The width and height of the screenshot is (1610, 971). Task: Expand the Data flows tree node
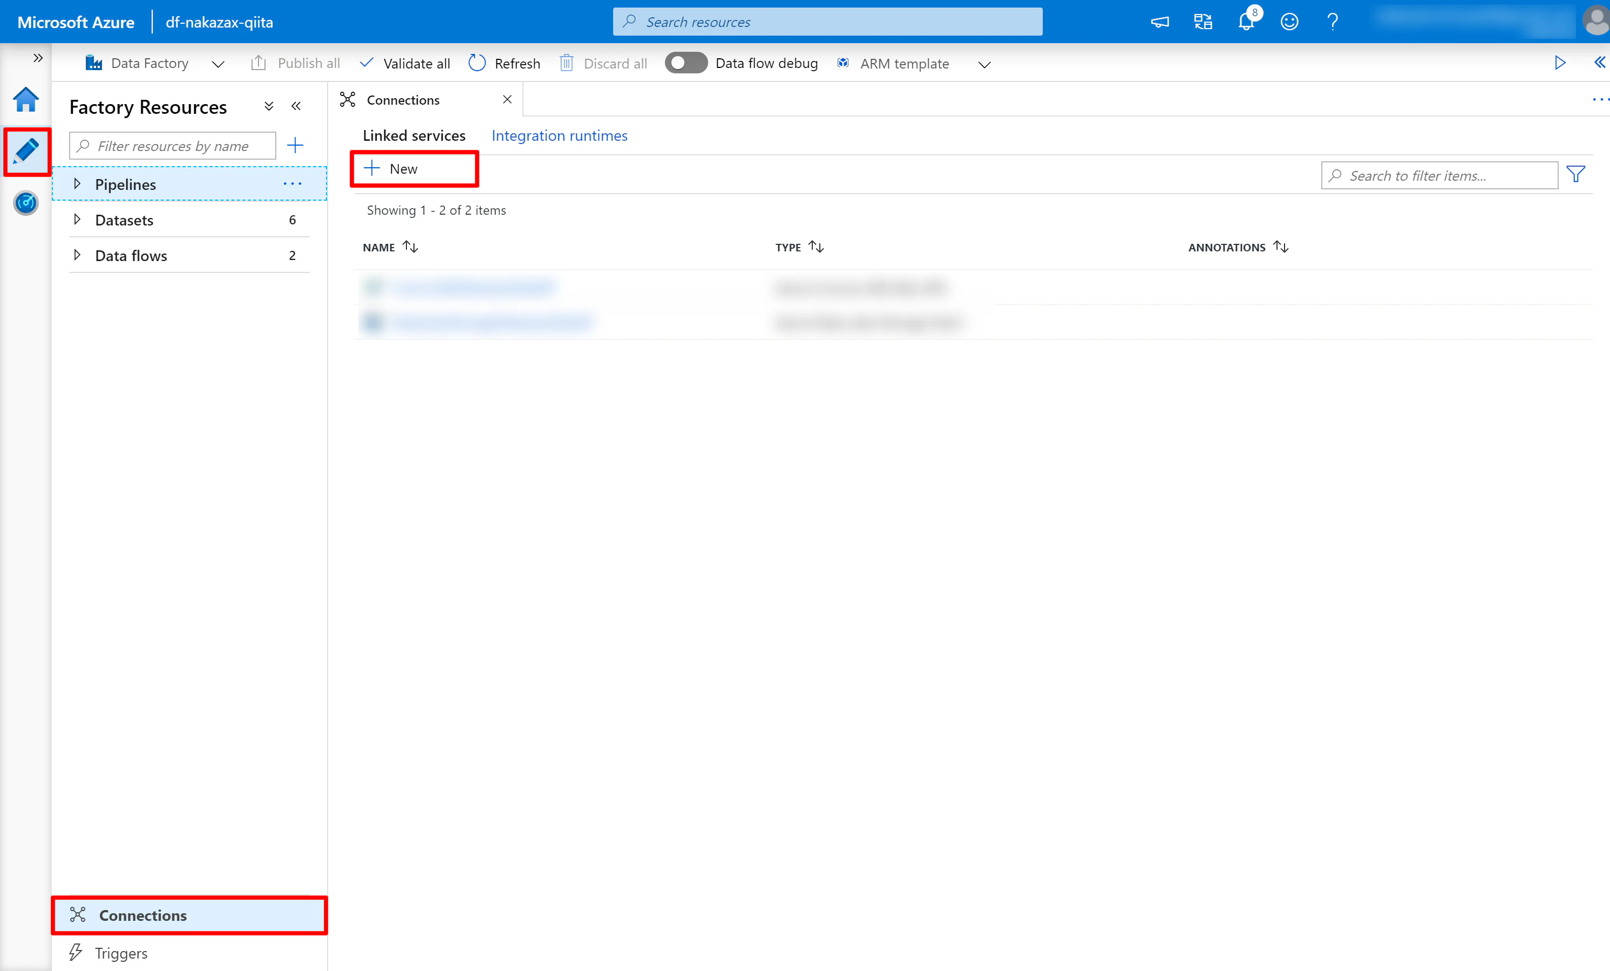pos(77,255)
